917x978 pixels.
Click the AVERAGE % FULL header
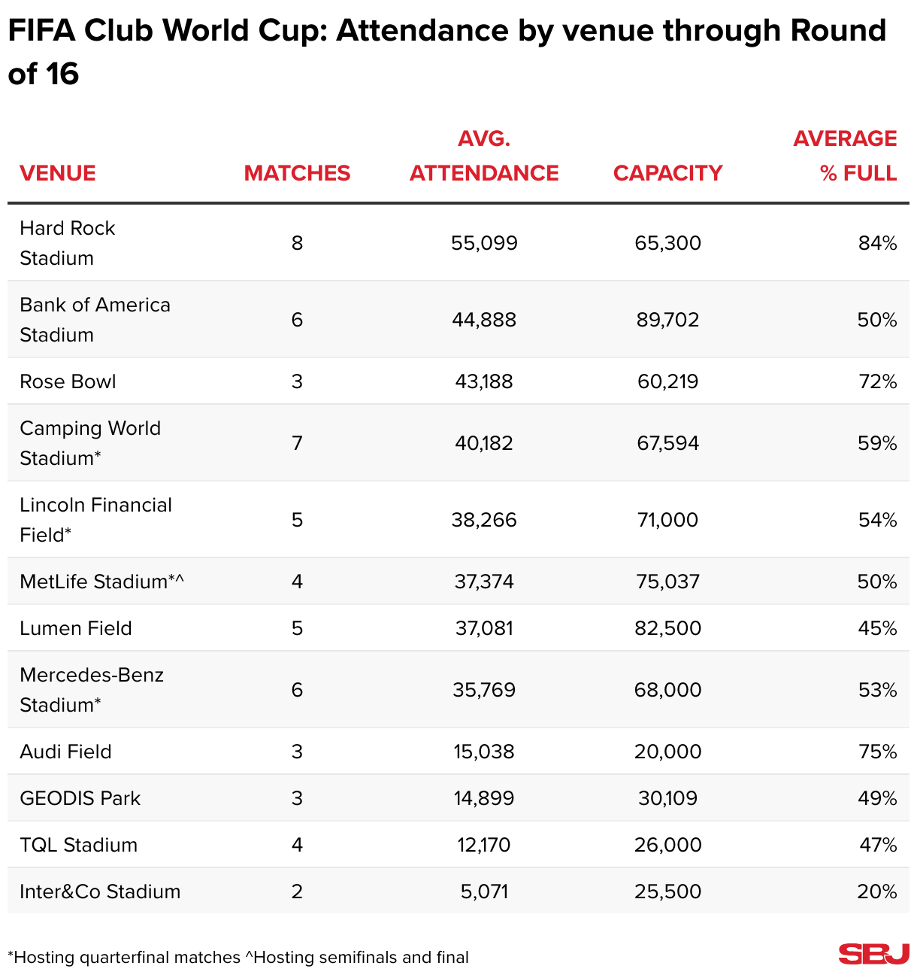coord(845,156)
